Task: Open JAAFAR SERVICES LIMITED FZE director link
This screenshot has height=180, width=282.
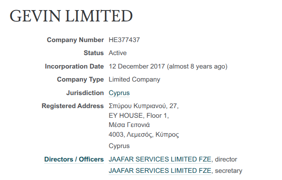Action: (160, 159)
